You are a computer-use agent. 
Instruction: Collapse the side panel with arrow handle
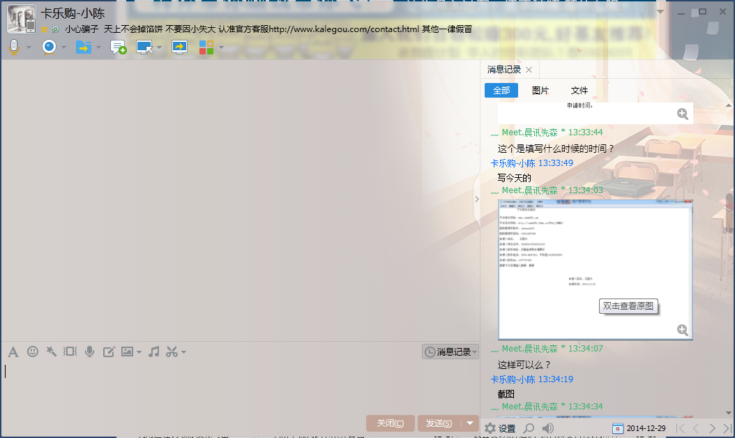[477, 199]
